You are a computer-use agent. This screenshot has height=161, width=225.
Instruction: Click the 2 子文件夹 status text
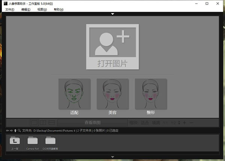tap(84, 130)
